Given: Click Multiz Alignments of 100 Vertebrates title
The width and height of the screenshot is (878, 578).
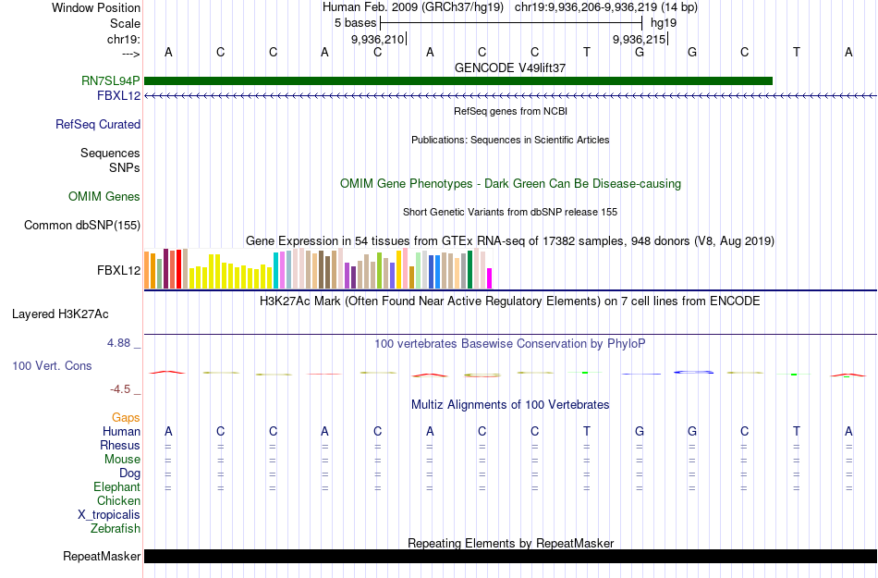Looking at the screenshot, I should pos(510,405).
